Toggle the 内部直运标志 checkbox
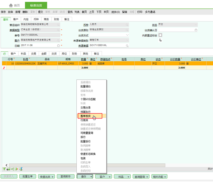Viewport: 213px width, 182px height. 160,35
